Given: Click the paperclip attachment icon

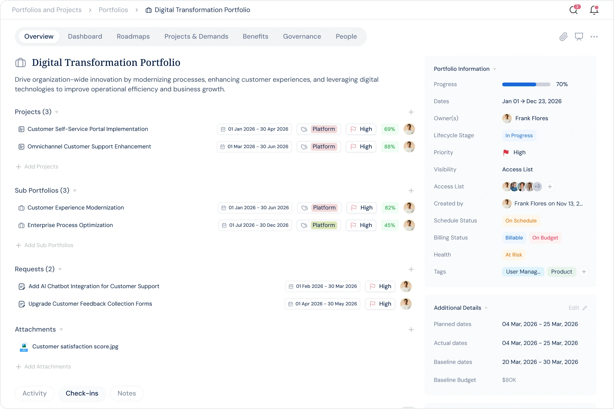Looking at the screenshot, I should click(x=564, y=37).
